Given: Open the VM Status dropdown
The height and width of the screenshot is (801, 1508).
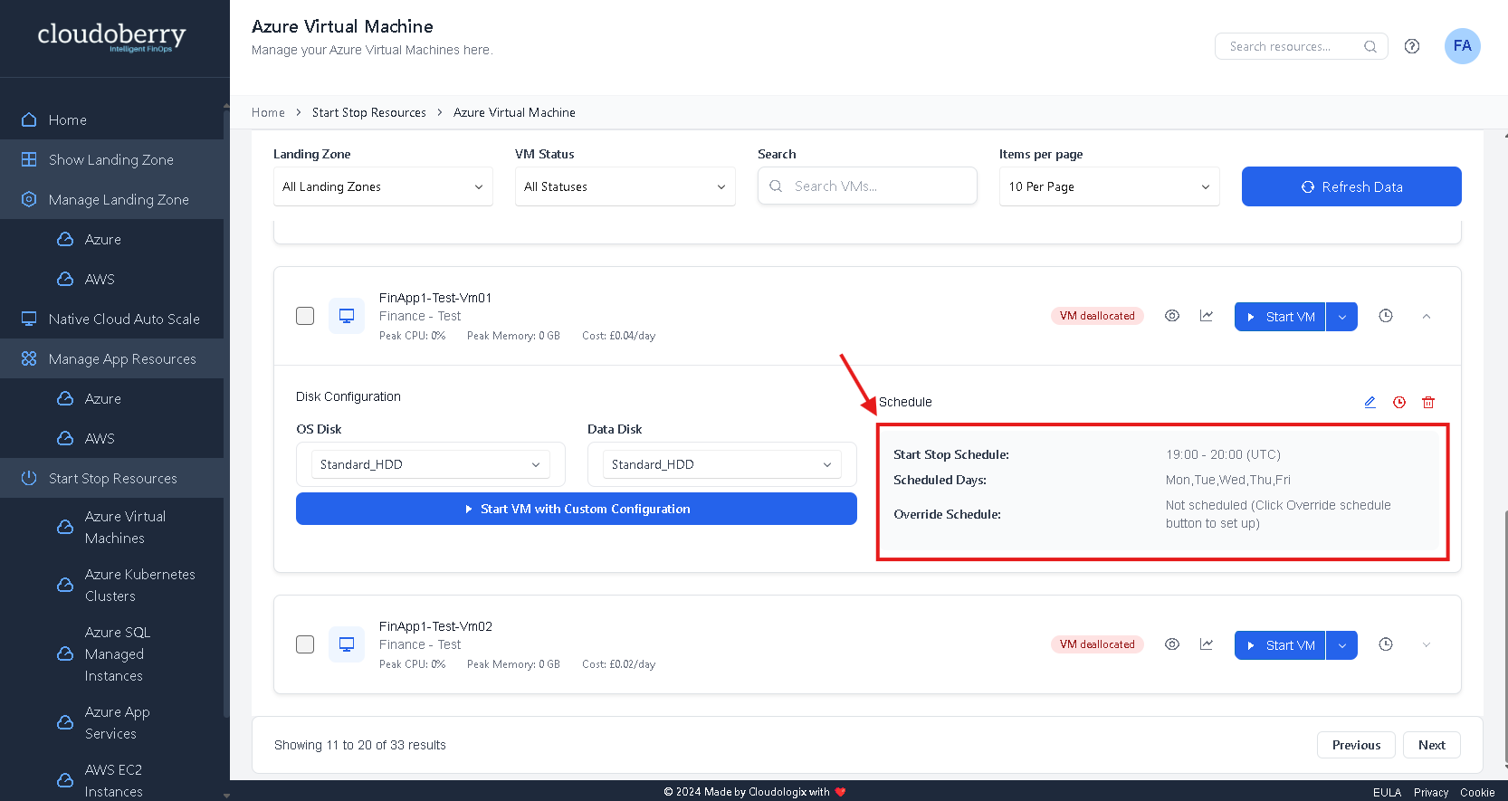Looking at the screenshot, I should click(x=625, y=186).
